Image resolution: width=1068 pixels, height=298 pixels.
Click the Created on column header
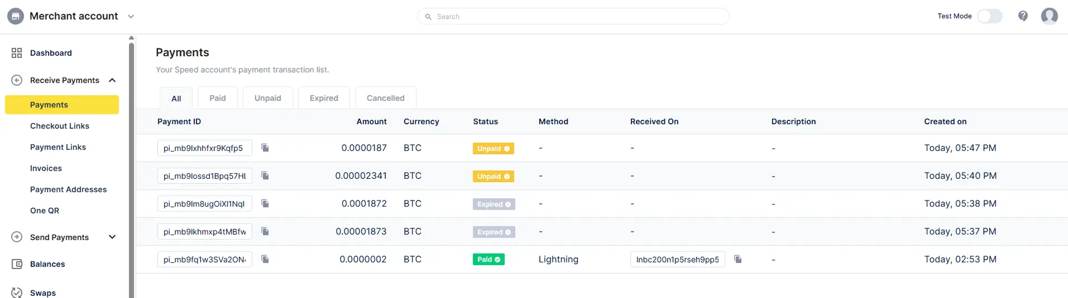(x=945, y=121)
